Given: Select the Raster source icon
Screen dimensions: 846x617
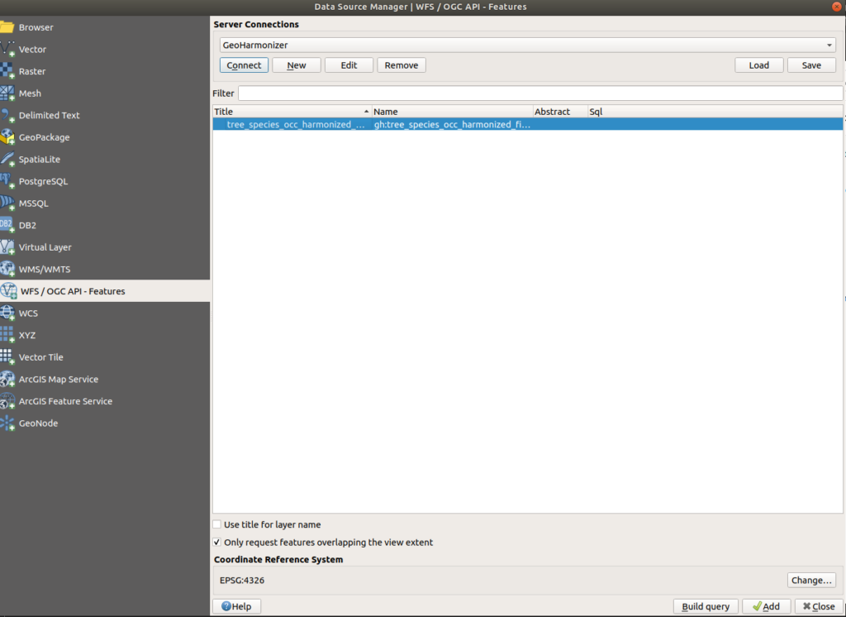Looking at the screenshot, I should coord(7,71).
